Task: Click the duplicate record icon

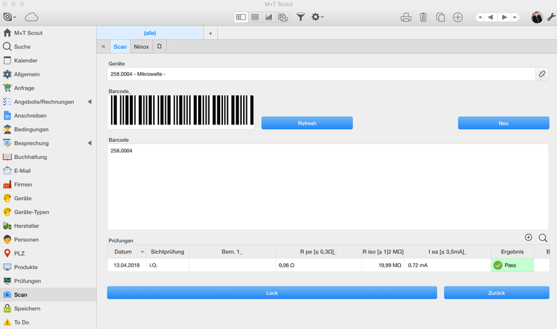Action: point(441,16)
